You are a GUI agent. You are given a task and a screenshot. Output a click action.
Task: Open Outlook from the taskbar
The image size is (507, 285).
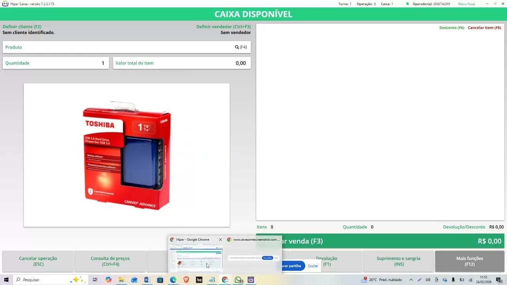134,280
